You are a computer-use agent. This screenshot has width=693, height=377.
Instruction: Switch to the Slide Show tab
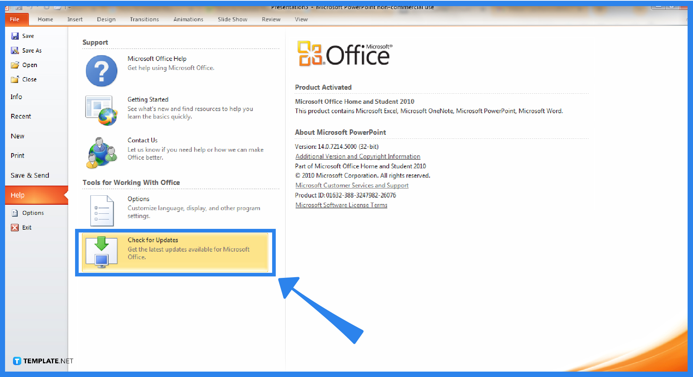pyautogui.click(x=232, y=19)
